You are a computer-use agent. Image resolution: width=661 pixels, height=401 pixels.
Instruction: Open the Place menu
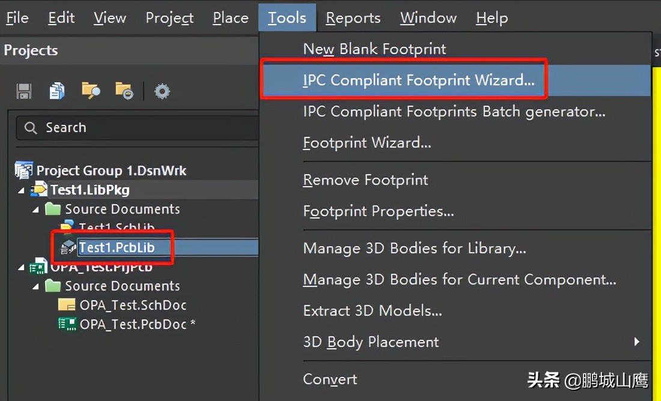pyautogui.click(x=231, y=17)
